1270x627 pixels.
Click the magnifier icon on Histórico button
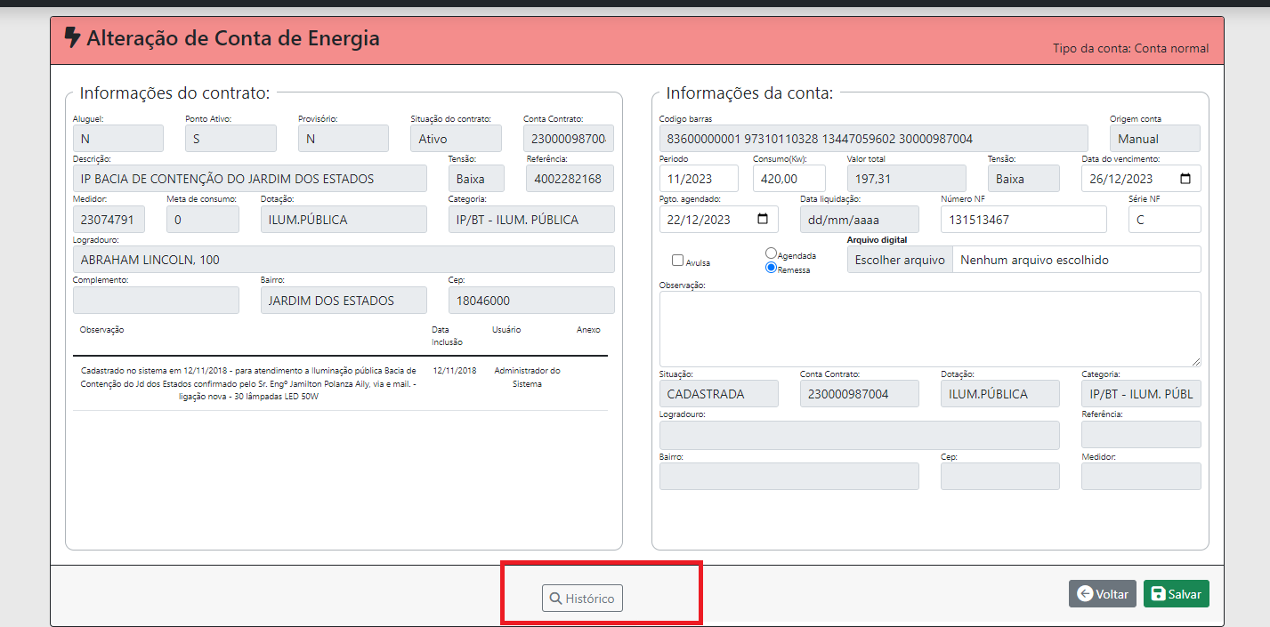coord(555,599)
